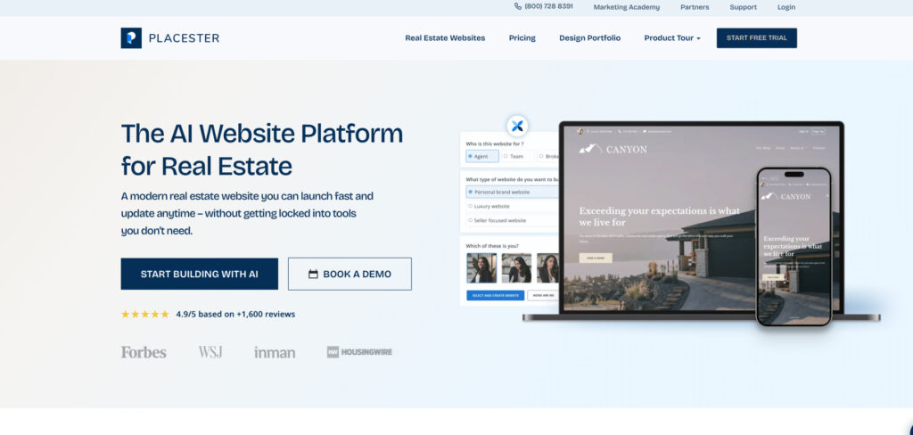Click "4.9/5 based on +1,600 reviews" text

coord(235,315)
